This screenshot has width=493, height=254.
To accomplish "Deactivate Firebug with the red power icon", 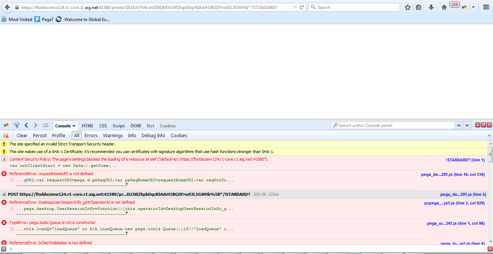I will point(489,125).
